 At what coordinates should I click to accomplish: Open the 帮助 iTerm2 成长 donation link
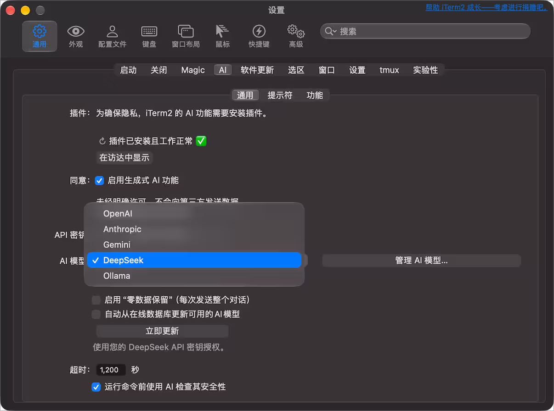tap(486, 8)
